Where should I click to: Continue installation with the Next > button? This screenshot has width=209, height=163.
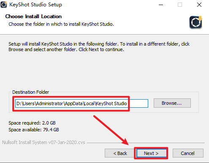pyautogui.click(x=151, y=153)
